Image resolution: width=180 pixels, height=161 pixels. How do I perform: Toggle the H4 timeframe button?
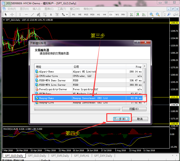pyautogui.click(x=105, y=14)
